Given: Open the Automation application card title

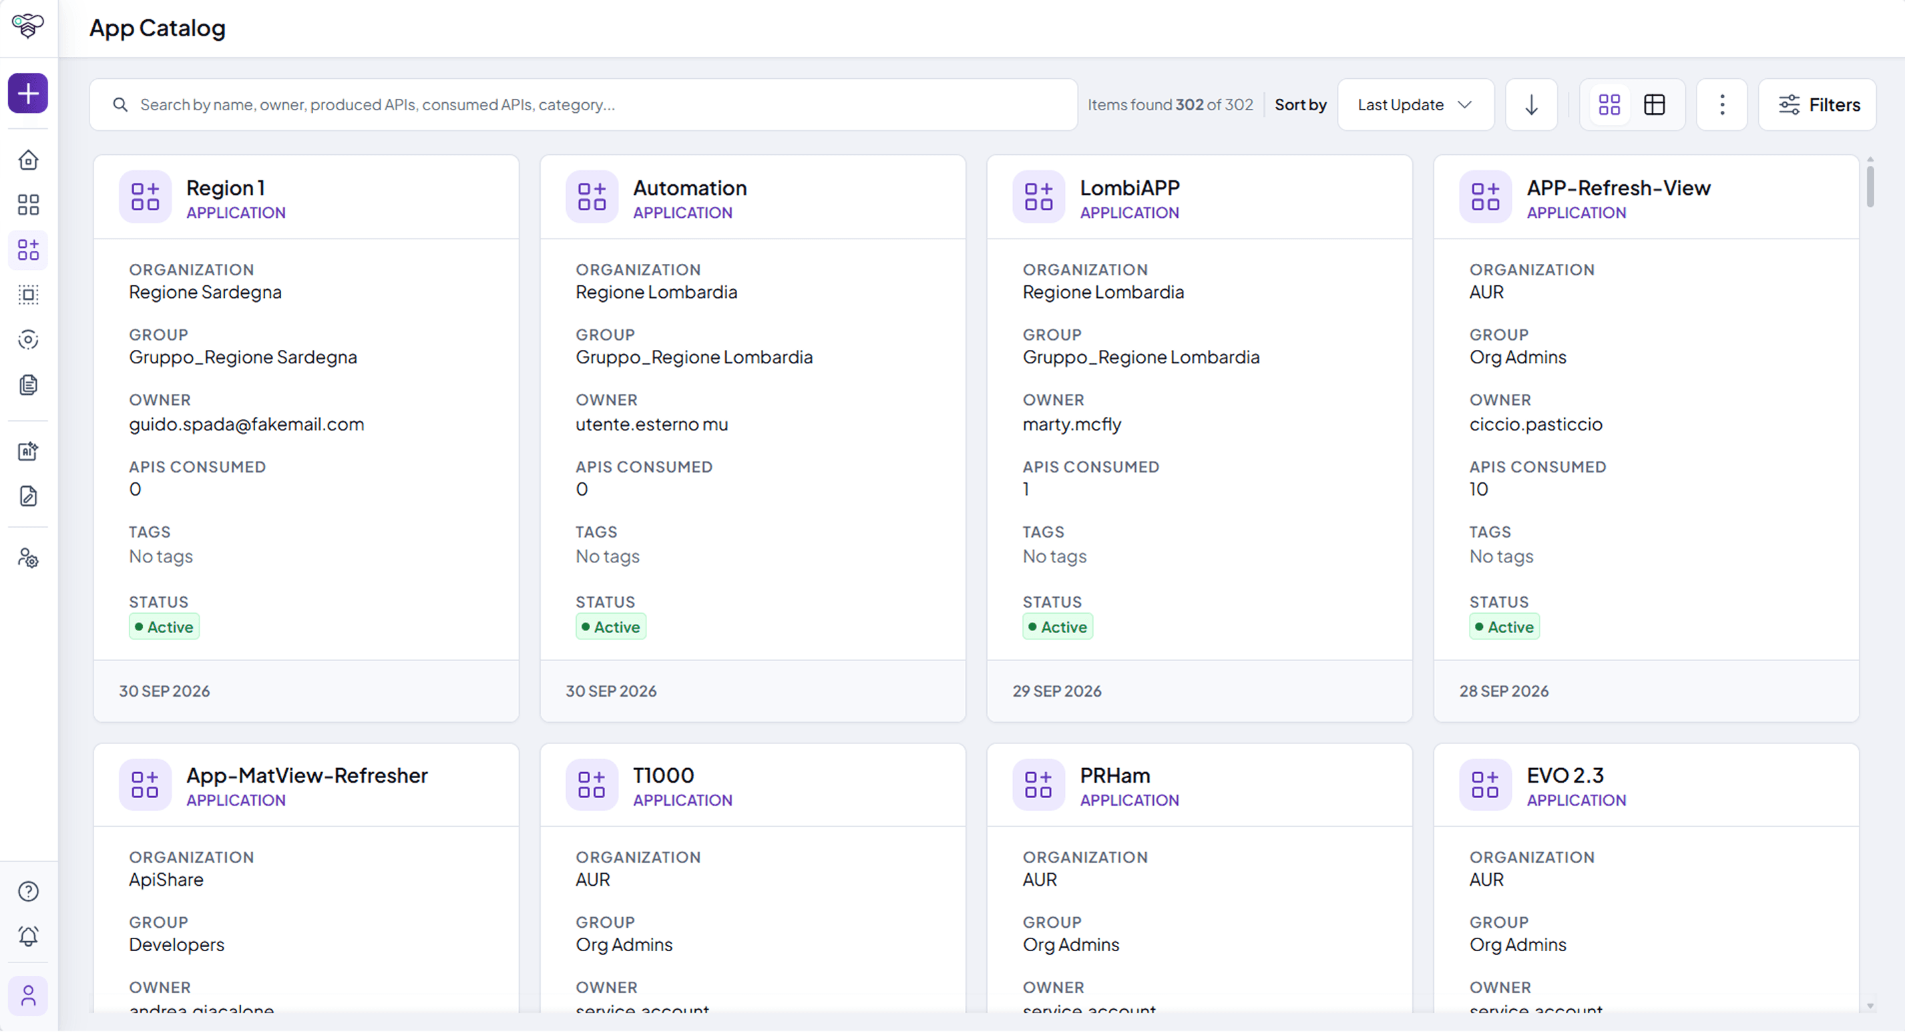Looking at the screenshot, I should pyautogui.click(x=690, y=188).
